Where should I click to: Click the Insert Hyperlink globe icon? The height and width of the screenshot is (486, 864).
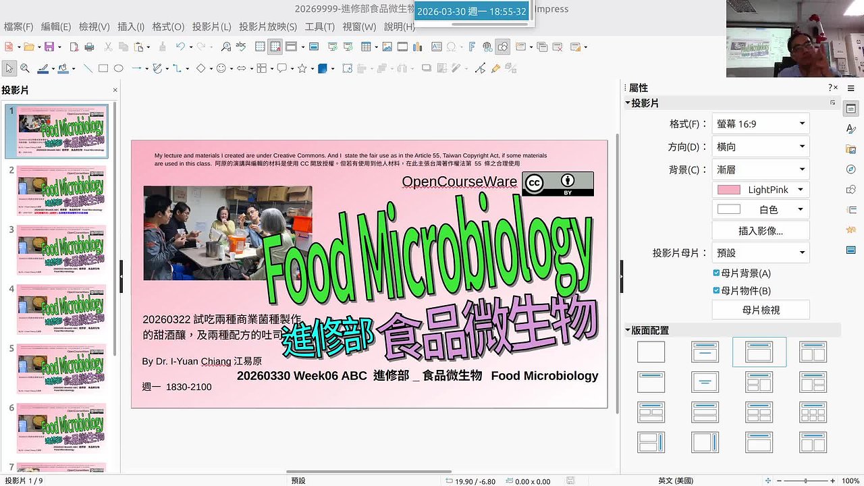tap(488, 47)
